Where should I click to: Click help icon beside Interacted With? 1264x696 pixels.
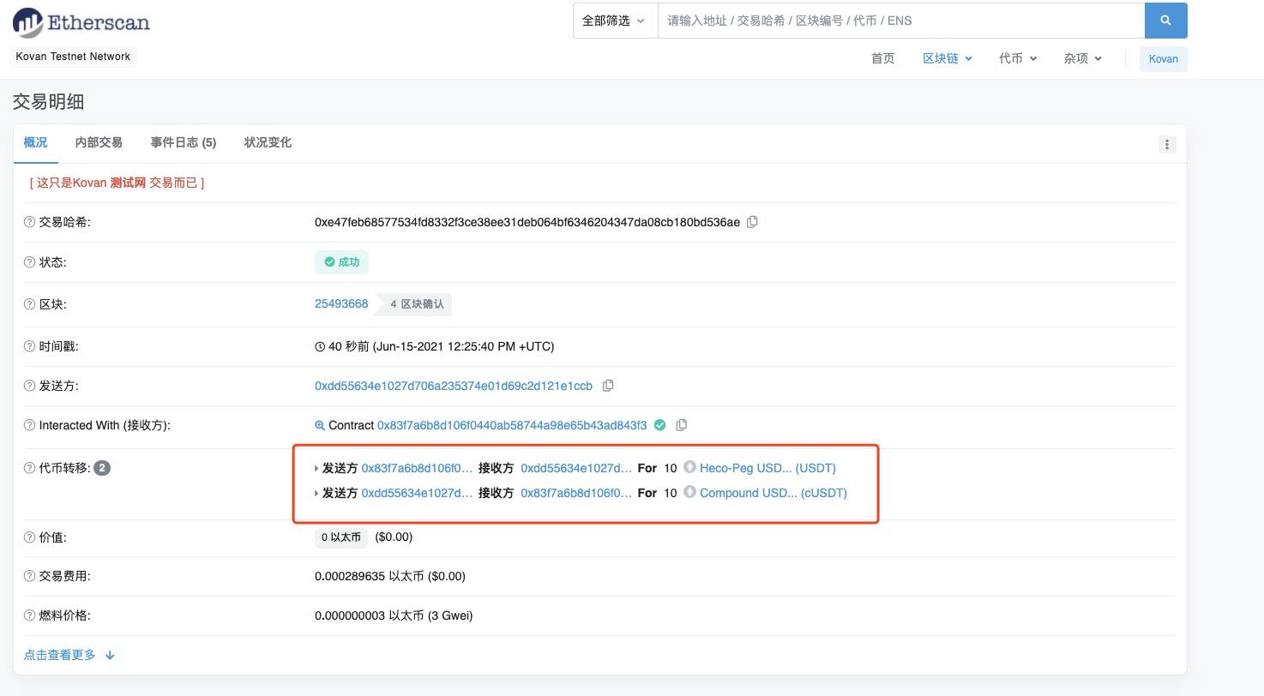coord(30,425)
